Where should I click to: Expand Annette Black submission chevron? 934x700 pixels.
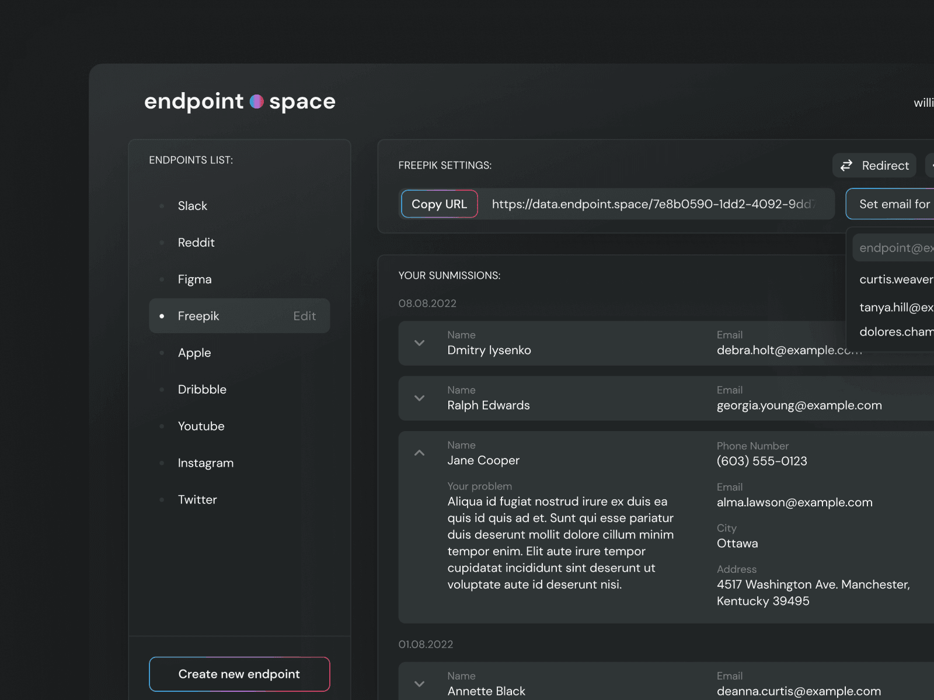pyautogui.click(x=419, y=684)
